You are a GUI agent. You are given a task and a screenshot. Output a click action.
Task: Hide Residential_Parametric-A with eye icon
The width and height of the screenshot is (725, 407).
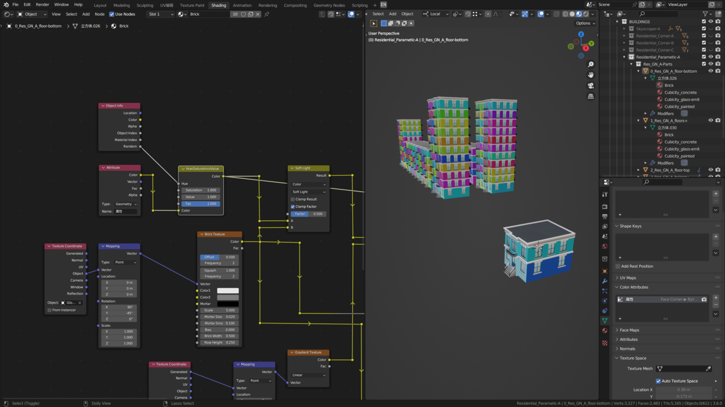click(711, 57)
